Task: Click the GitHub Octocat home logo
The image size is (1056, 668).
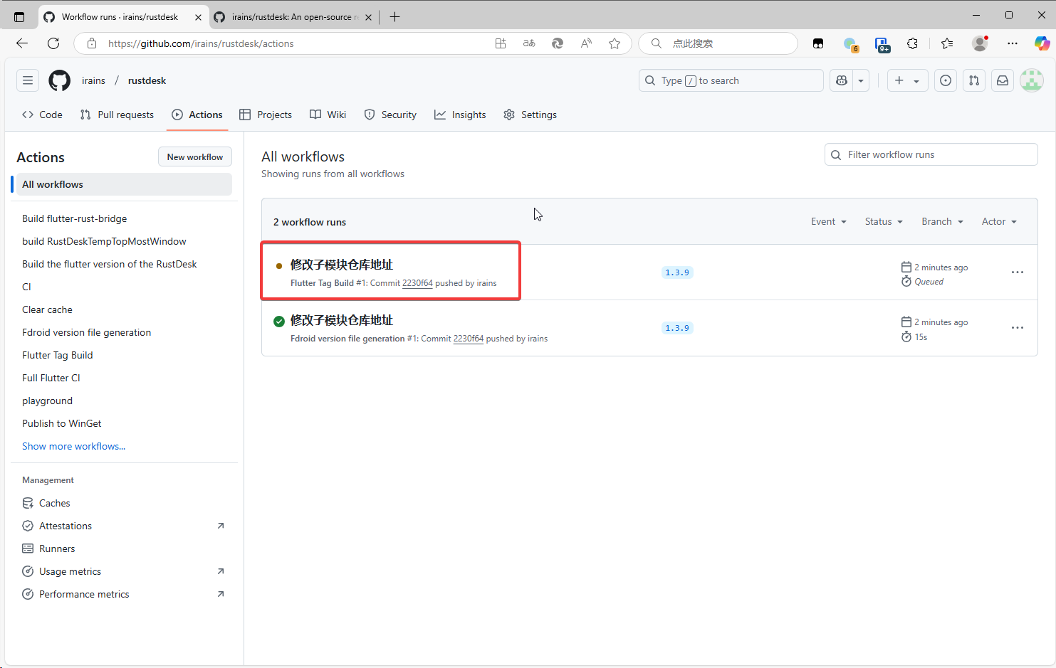Action: pos(60,80)
